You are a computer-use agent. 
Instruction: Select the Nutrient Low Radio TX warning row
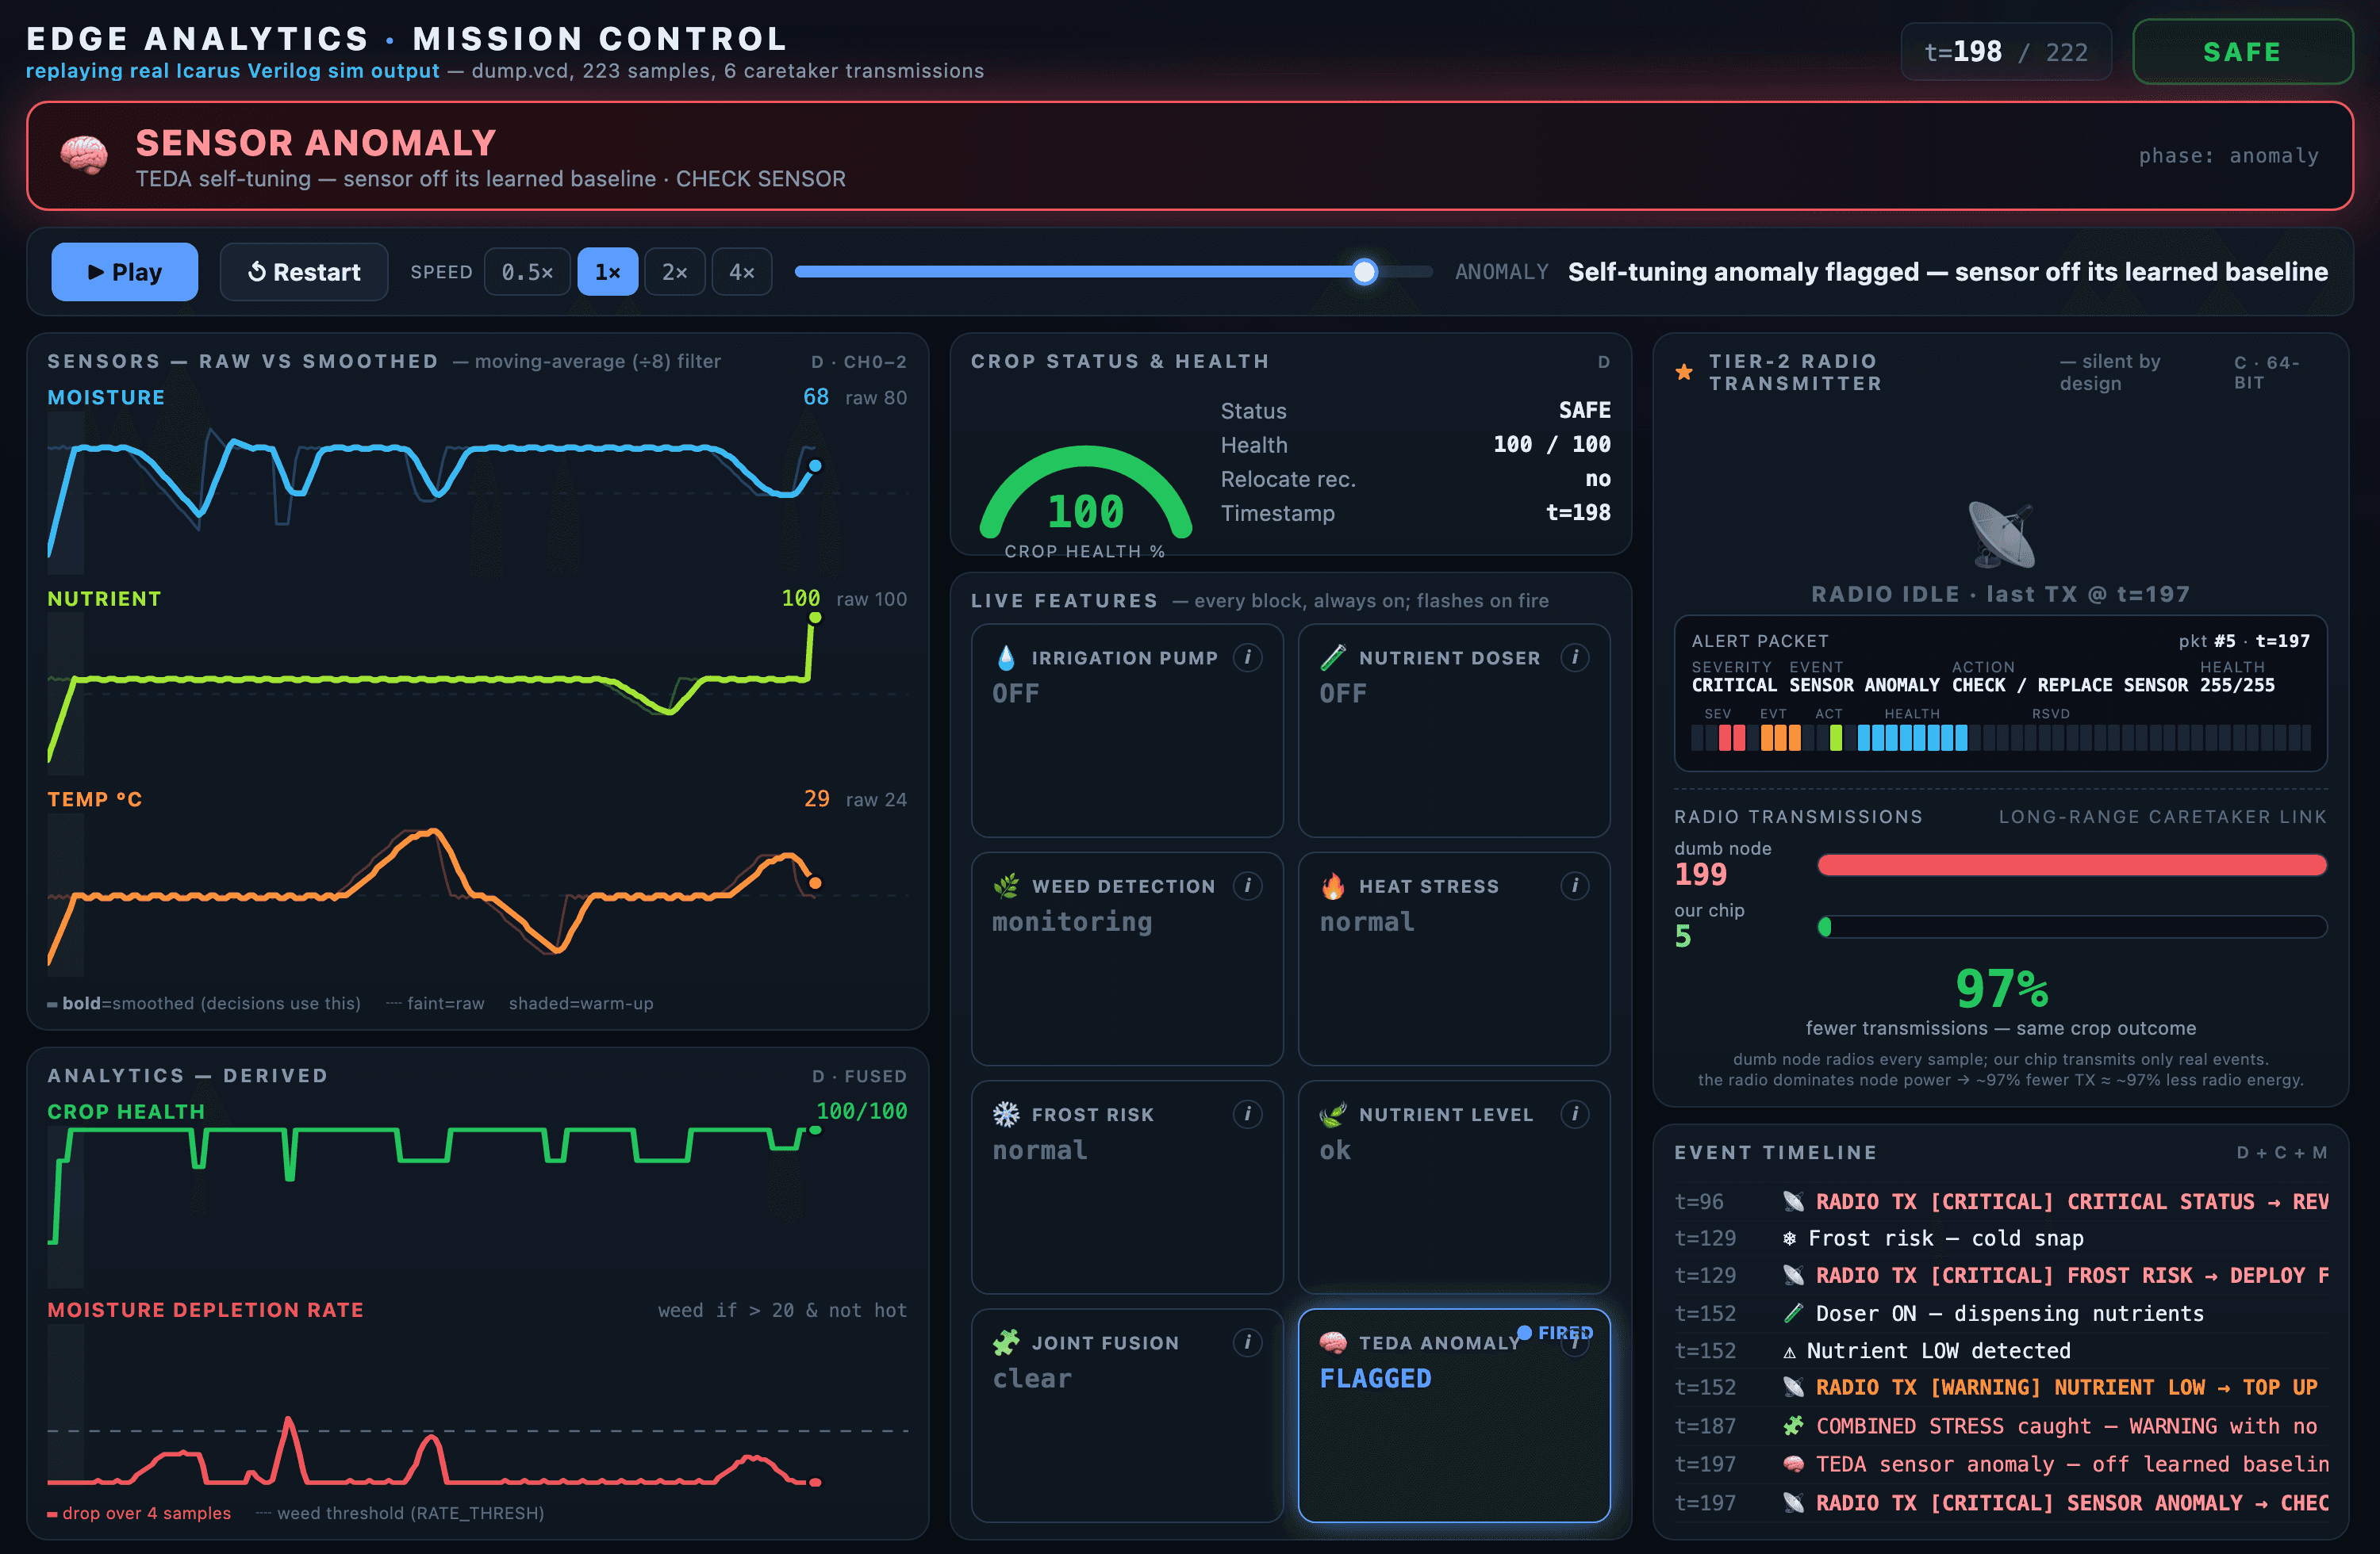[x=2001, y=1387]
